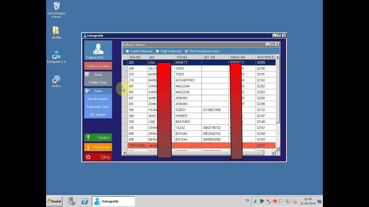Click the BRATHEN surname cell

tap(188, 122)
